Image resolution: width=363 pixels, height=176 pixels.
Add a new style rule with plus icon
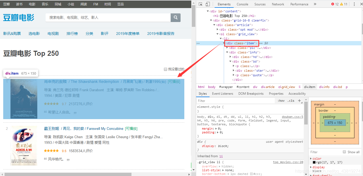pos(299,101)
